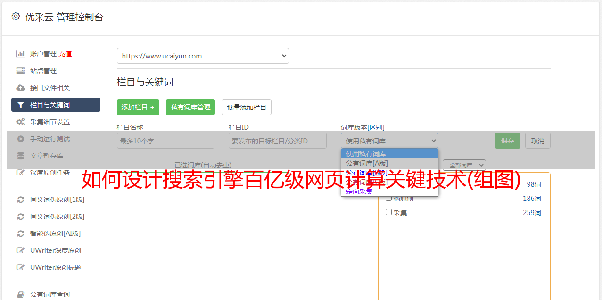602x300 pixels.
Task: Click the refresh icon for 智能伪原创[AI版]
Action: coord(20,233)
